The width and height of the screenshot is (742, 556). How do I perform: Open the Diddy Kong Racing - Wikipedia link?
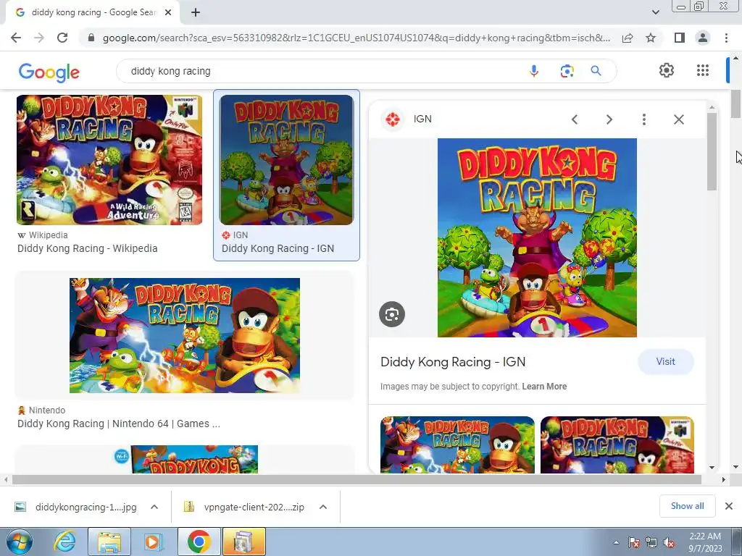tap(87, 248)
